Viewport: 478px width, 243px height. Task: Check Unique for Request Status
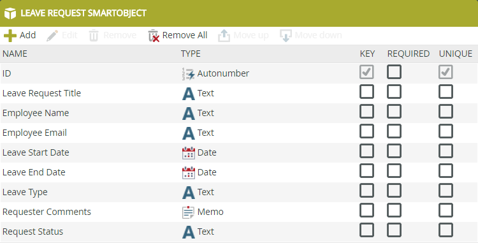[445, 230]
